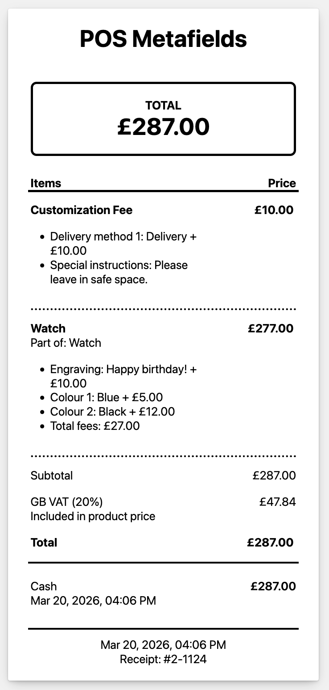Click the Customization Fee line item
329x690 pixels.
[x=82, y=210]
